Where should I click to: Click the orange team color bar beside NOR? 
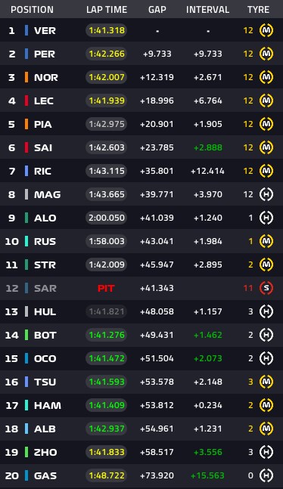(x=26, y=77)
